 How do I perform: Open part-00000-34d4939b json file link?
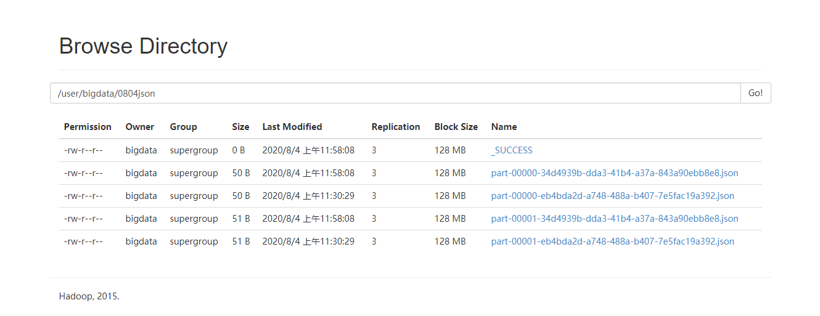coord(615,173)
